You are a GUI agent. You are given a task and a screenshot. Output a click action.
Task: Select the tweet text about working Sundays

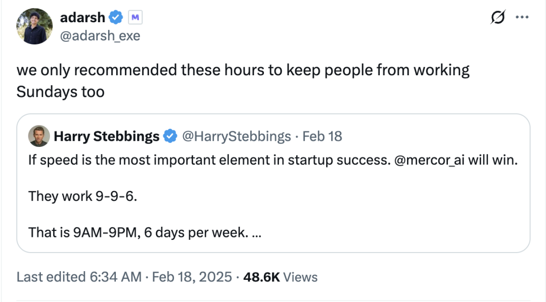(243, 81)
